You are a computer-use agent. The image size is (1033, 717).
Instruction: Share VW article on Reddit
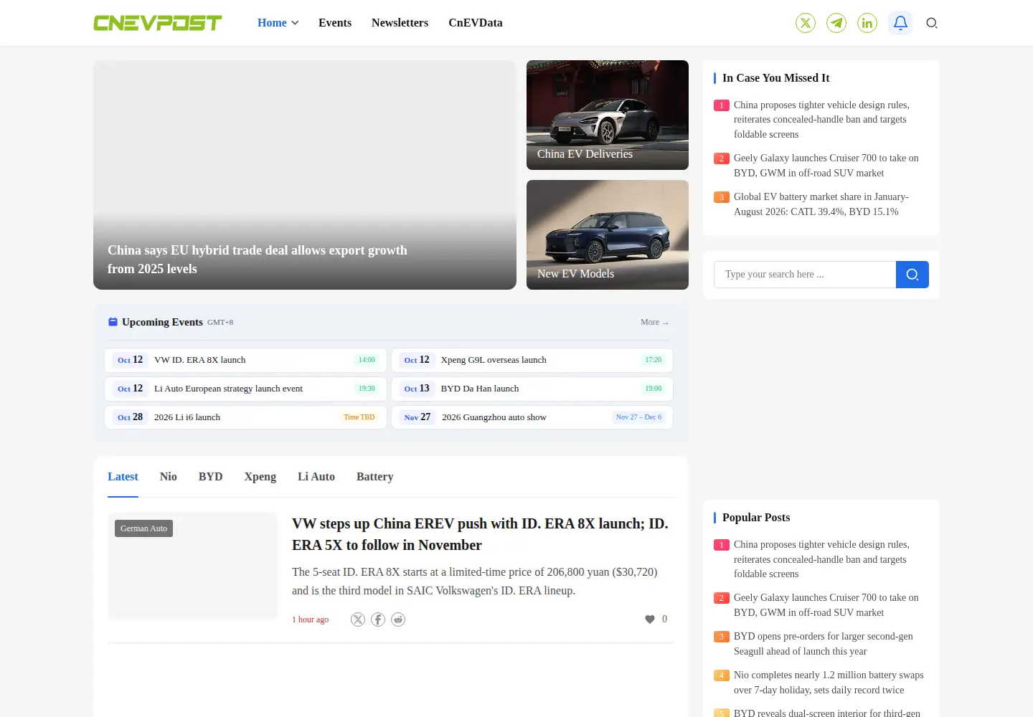tap(398, 619)
